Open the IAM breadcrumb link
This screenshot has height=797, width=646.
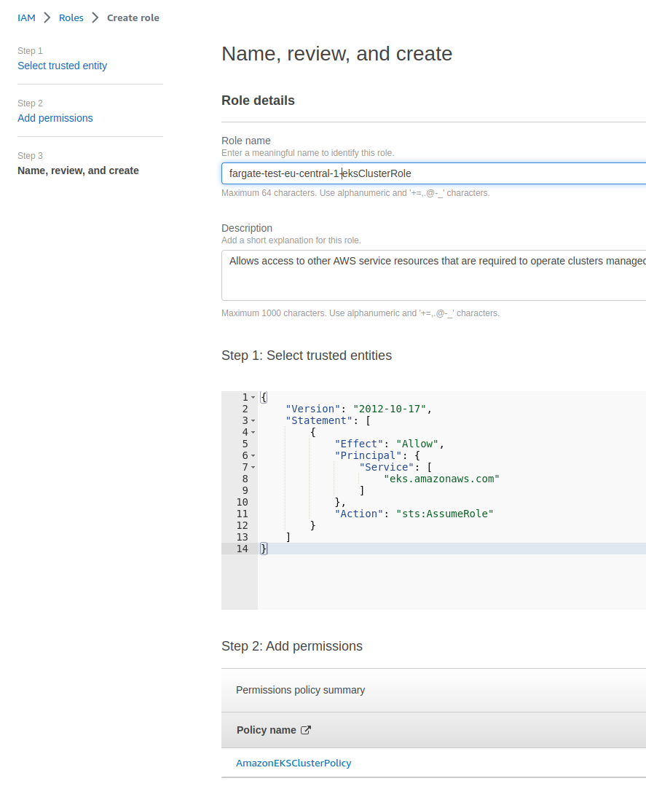[x=26, y=17]
